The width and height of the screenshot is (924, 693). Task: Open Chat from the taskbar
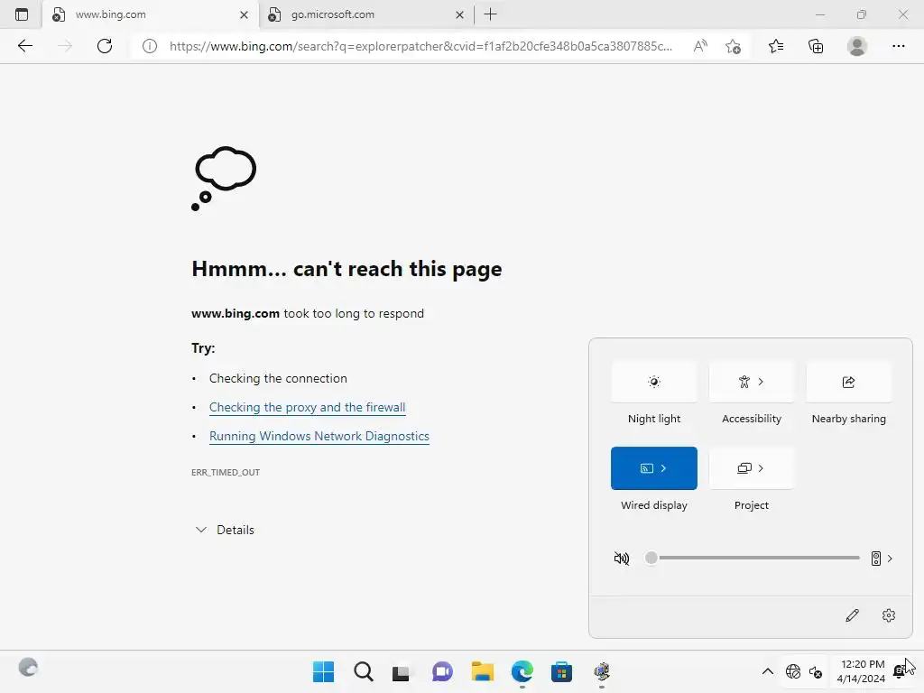point(442,671)
